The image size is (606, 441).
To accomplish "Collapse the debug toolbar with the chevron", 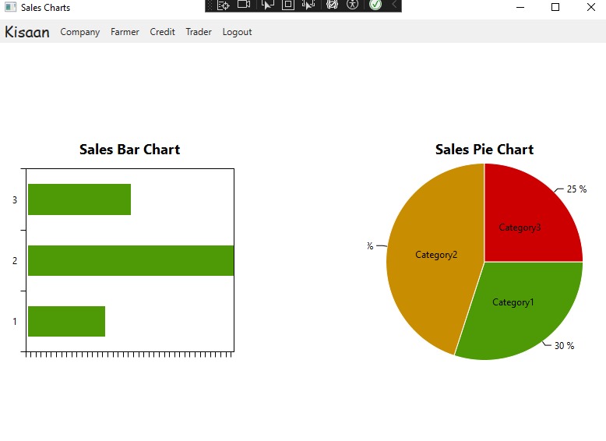I will (394, 5).
